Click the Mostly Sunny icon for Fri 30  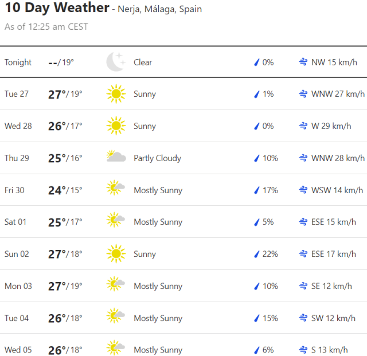pyautogui.click(x=116, y=189)
